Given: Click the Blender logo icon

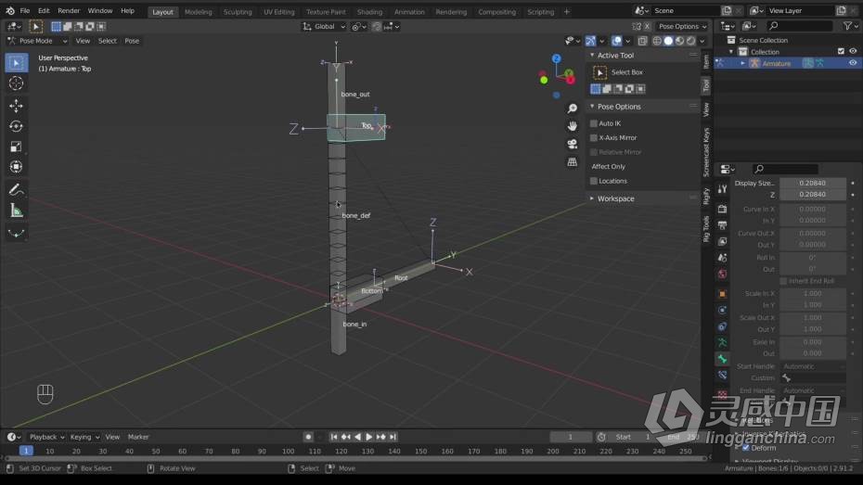Looking at the screenshot, I should [x=10, y=10].
